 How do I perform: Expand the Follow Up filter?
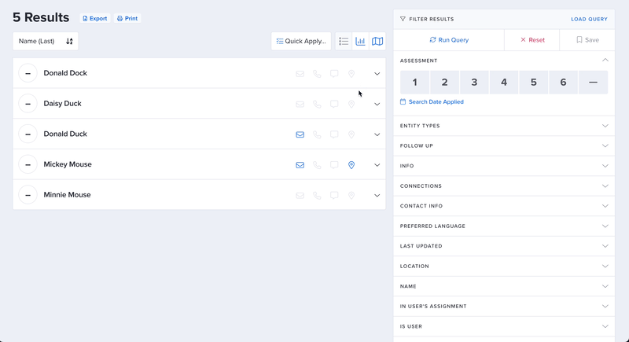tap(504, 146)
